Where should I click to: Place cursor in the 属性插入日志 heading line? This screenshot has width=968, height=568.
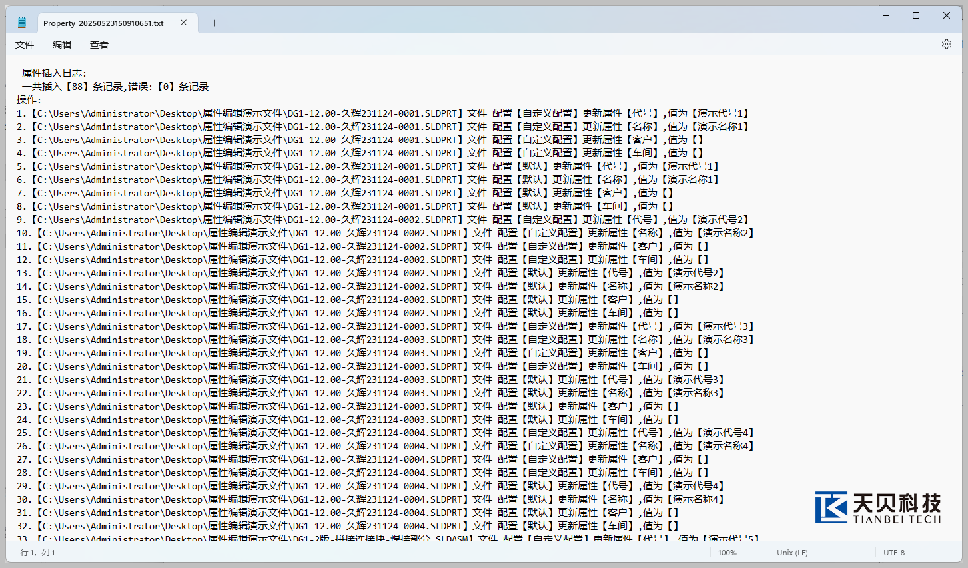[x=54, y=73]
